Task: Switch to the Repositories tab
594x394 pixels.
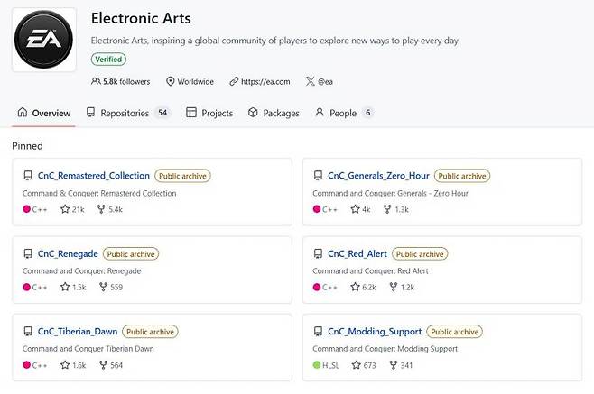Action: click(x=125, y=113)
